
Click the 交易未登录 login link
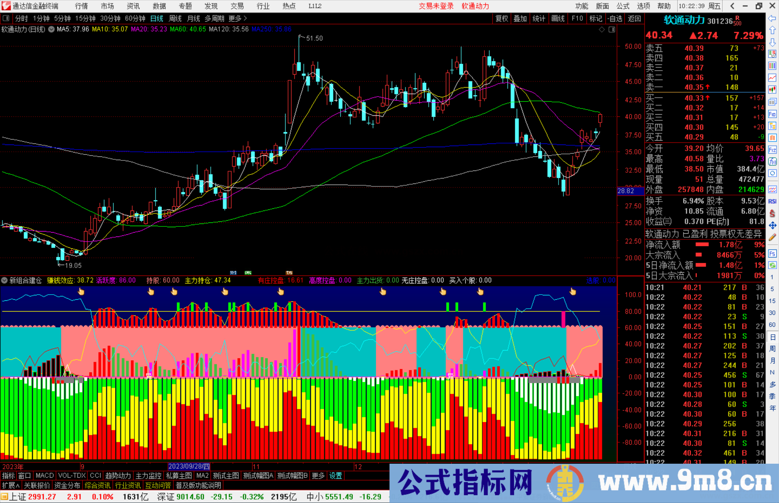[x=436, y=6]
